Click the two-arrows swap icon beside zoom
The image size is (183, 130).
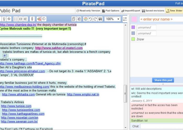pos(125,19)
